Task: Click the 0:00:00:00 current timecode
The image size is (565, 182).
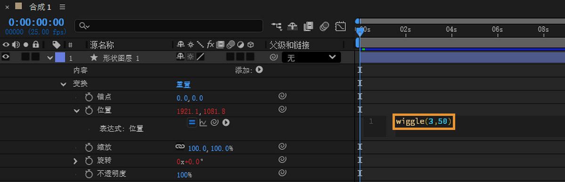Action: pyautogui.click(x=36, y=22)
